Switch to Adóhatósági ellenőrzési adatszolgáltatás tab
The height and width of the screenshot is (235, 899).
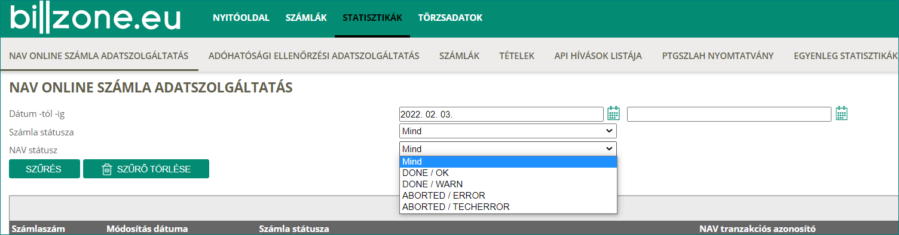click(314, 56)
